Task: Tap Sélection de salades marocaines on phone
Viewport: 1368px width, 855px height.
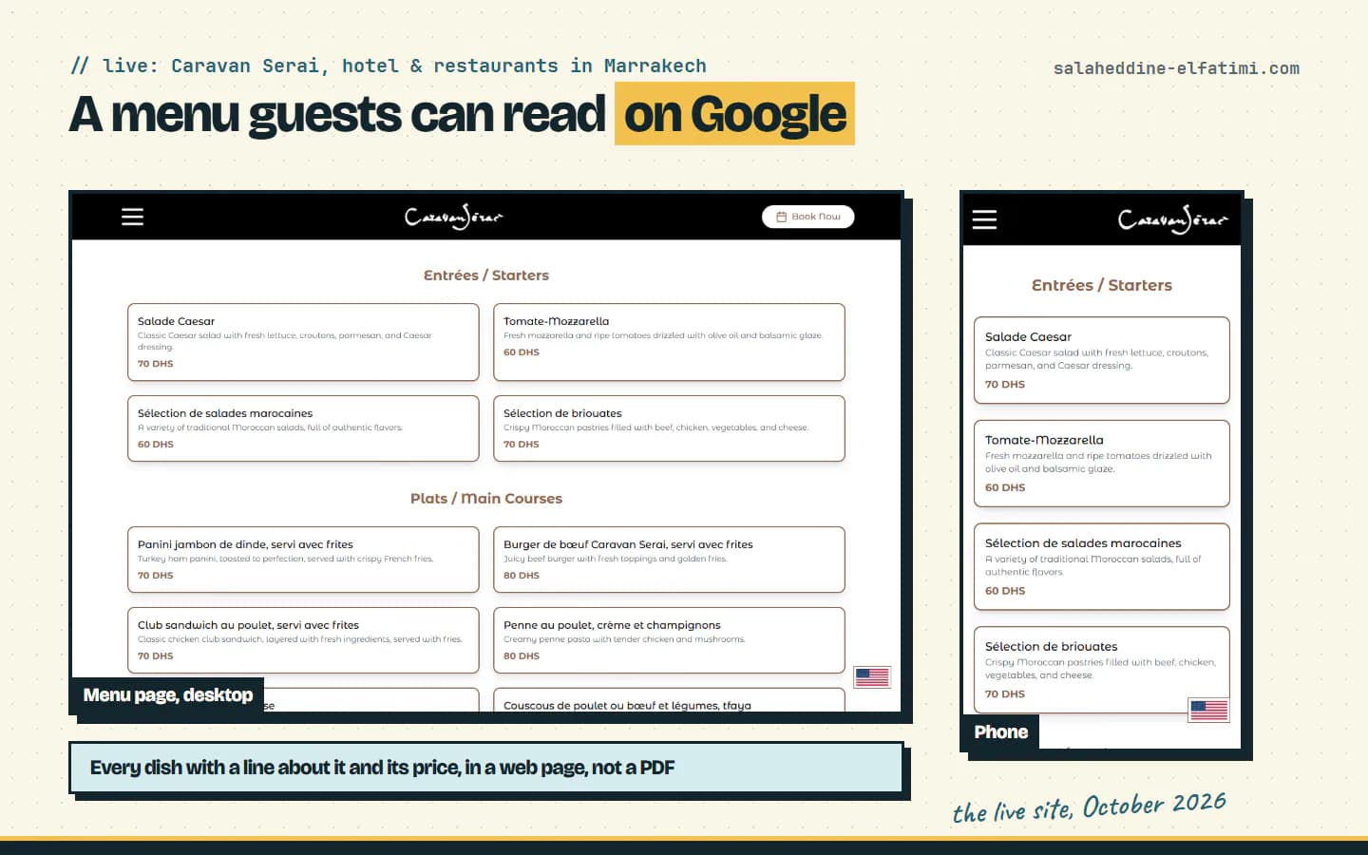Action: point(1102,566)
